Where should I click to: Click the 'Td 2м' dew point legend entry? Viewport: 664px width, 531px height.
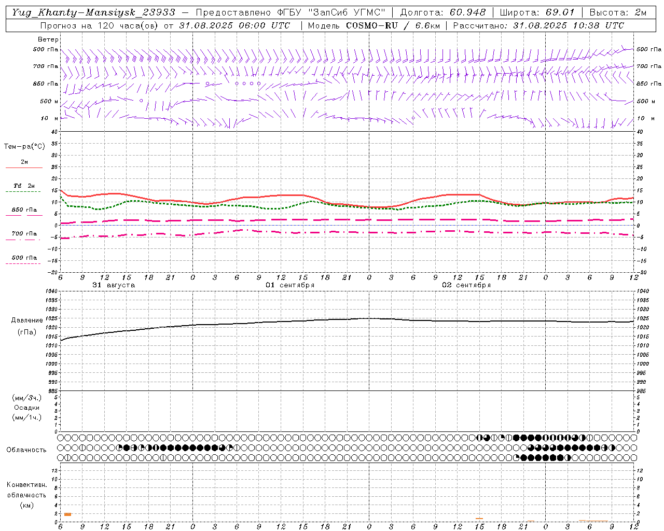click(x=24, y=186)
